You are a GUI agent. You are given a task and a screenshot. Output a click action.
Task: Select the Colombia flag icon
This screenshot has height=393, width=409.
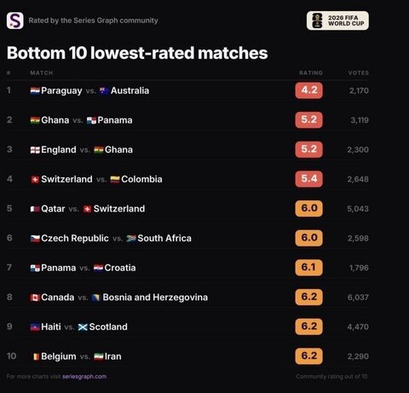pyautogui.click(x=115, y=179)
